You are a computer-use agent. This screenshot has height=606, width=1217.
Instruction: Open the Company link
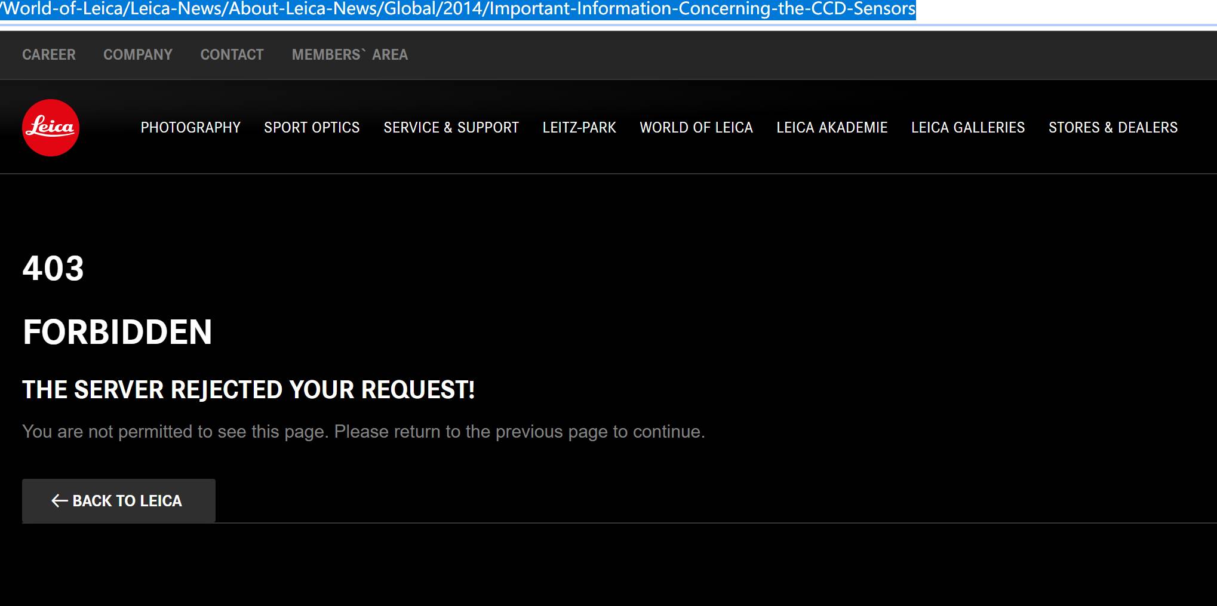click(138, 55)
